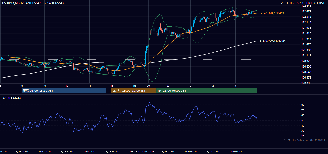This screenshot has height=154, width=328.
Task: Click hour label 10 under price chart
Action: 45,86
